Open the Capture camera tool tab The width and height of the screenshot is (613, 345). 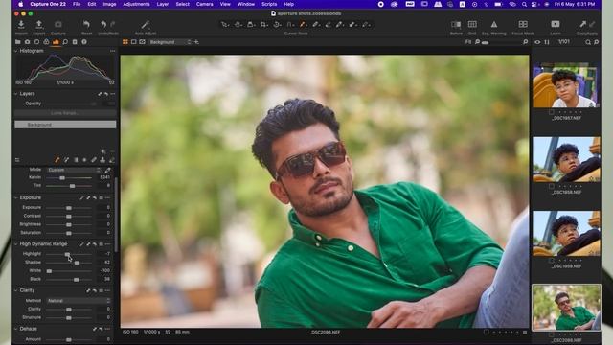28,42
